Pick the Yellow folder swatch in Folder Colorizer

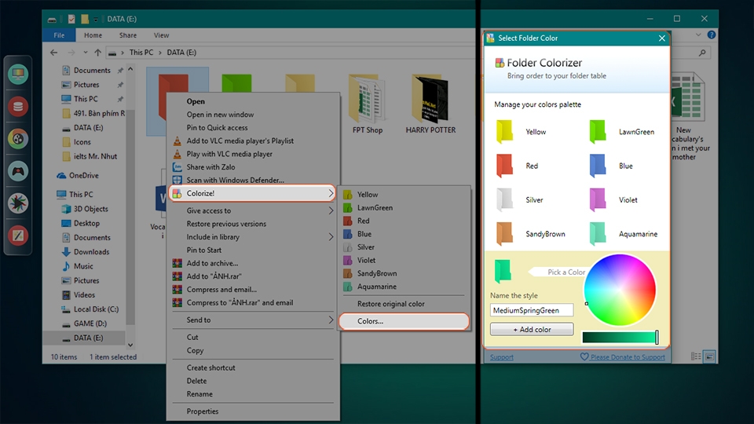coord(505,131)
